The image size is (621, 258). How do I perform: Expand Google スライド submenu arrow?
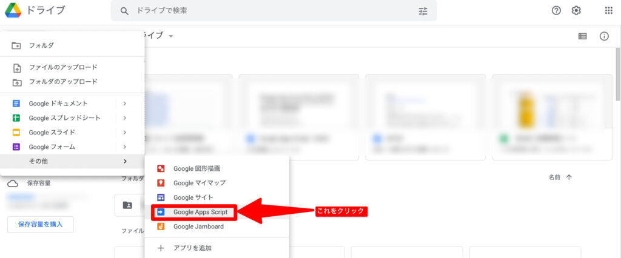(x=124, y=132)
